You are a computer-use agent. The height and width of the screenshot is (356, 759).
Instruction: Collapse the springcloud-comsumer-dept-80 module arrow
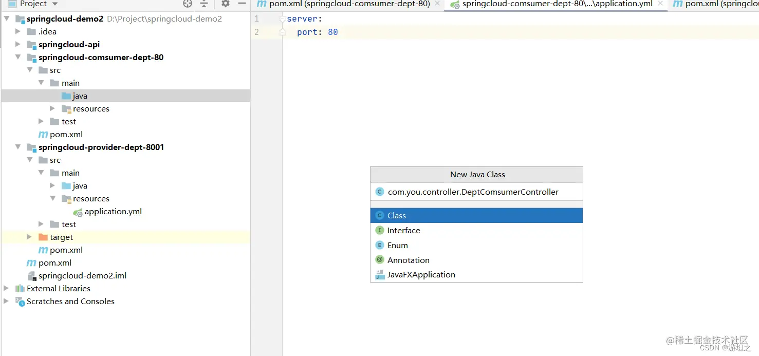coord(18,58)
